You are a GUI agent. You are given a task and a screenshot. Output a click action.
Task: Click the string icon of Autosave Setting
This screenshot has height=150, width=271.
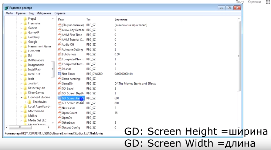click(59, 49)
